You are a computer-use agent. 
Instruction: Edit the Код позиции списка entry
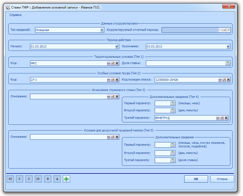224,80
